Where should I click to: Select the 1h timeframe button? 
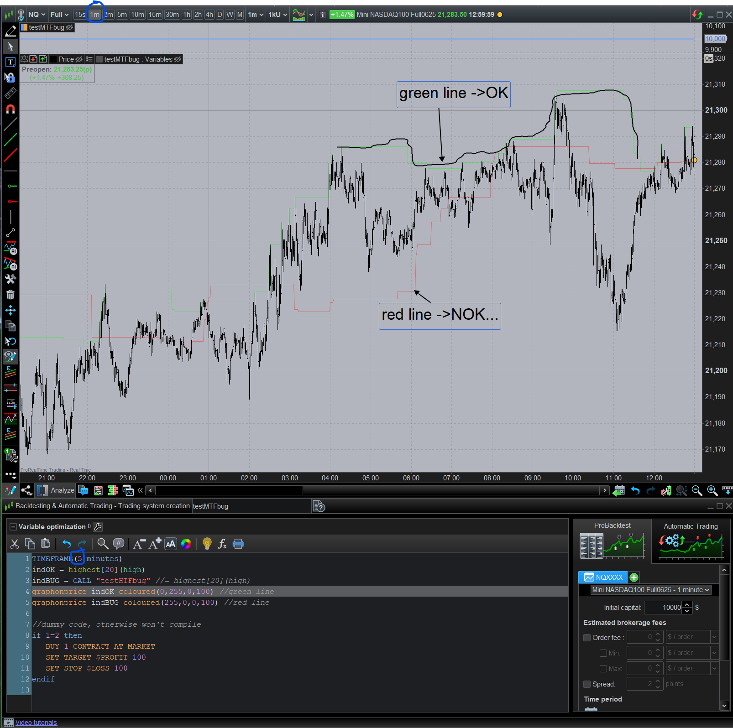pyautogui.click(x=187, y=15)
